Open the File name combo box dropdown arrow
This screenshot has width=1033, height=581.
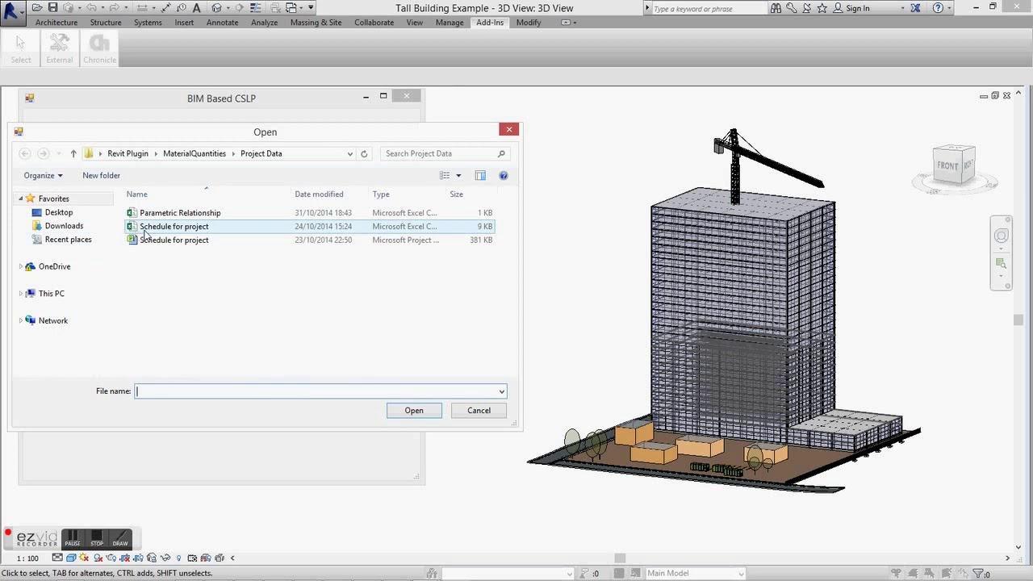click(x=501, y=391)
